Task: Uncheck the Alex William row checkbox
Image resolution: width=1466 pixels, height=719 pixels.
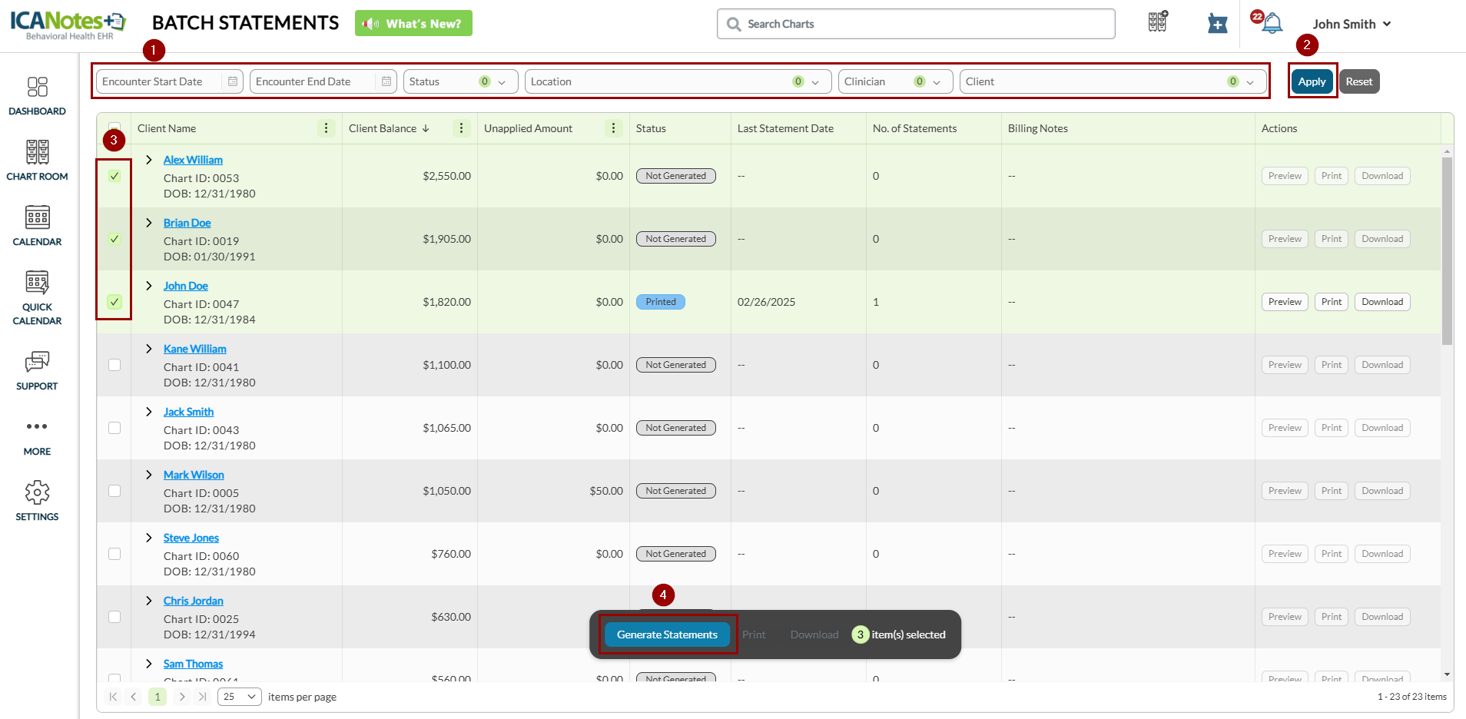Action: (x=114, y=176)
